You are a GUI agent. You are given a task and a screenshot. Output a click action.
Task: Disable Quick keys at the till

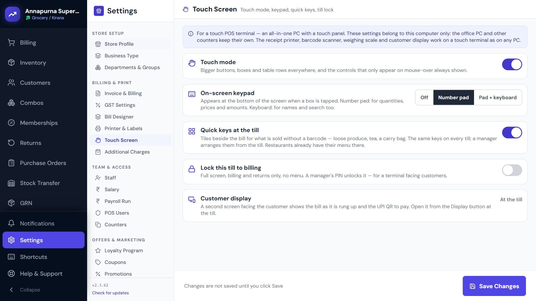click(512, 133)
